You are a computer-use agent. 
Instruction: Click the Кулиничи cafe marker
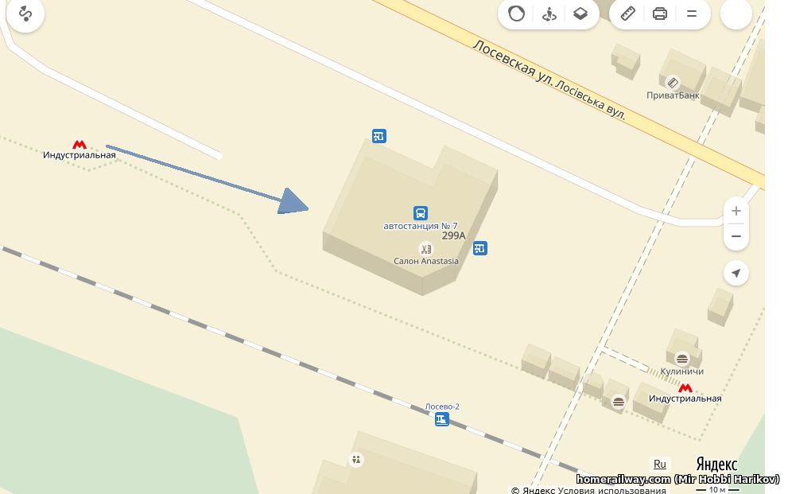682,359
